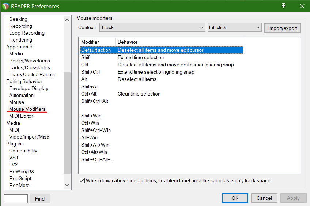This screenshot has width=310, height=206.
Task: Click the pin icon in title bar
Action: point(283,6)
